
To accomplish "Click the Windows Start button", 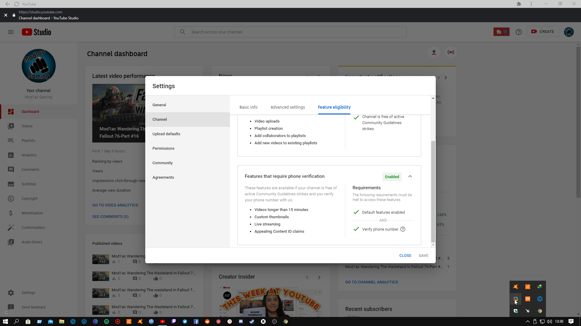I will 5,321.
